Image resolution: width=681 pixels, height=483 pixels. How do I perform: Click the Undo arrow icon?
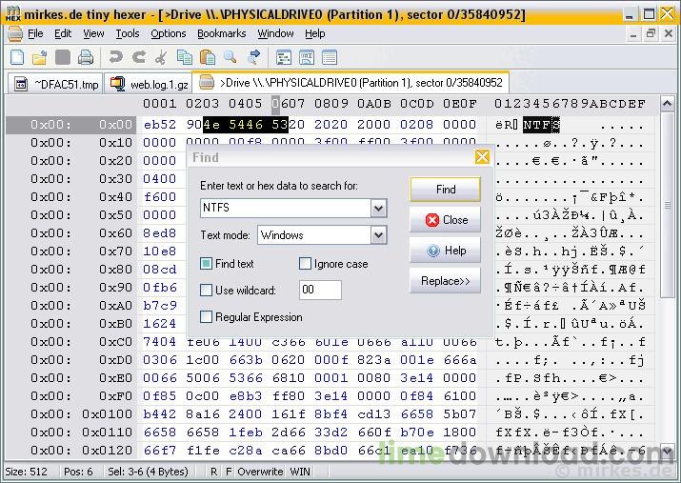coord(115,58)
